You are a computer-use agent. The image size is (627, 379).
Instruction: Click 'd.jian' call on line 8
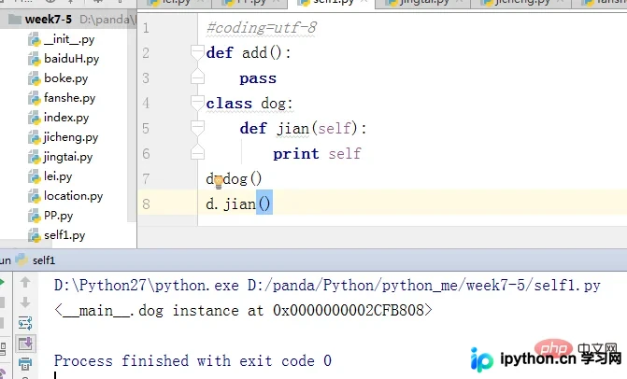(231, 204)
